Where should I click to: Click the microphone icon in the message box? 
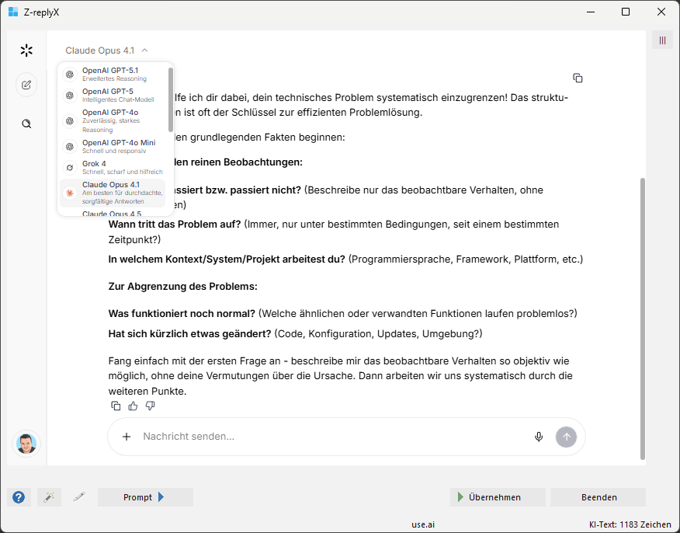click(x=539, y=437)
